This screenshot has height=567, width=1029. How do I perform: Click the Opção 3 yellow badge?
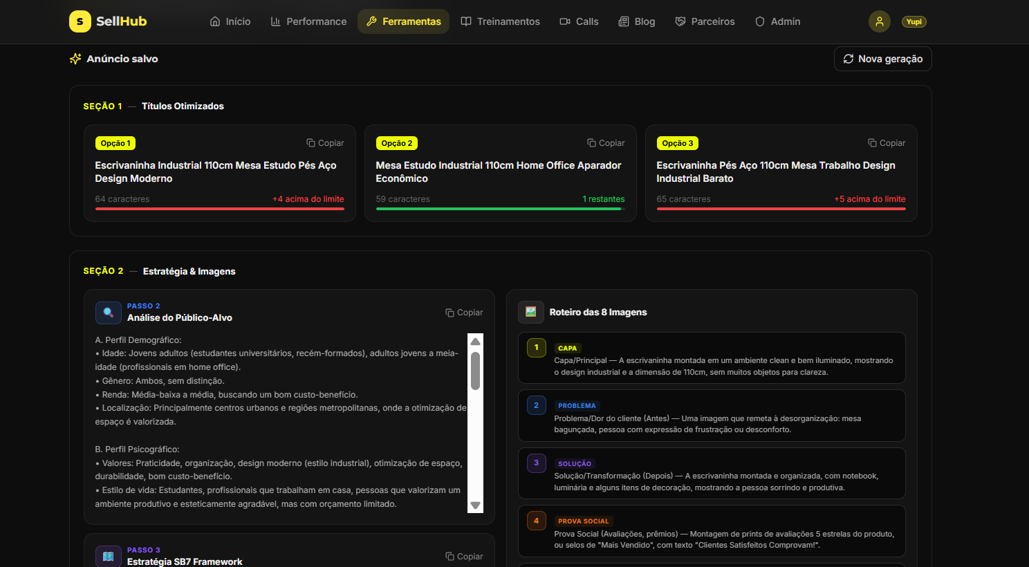(677, 143)
